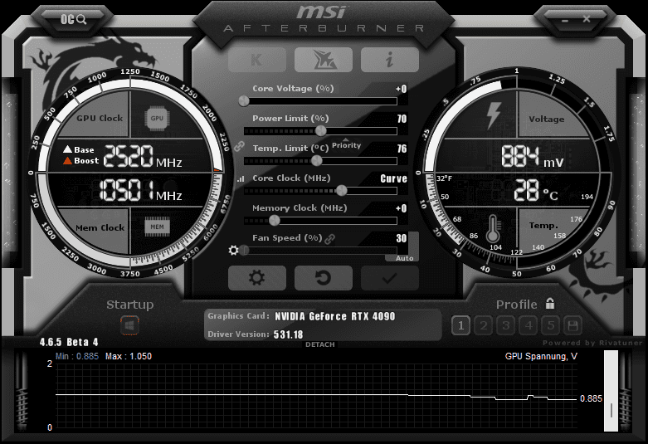The height and width of the screenshot is (444, 648).
Task: Click the 2520 MHz GPU clock reading
Action: [x=143, y=156]
